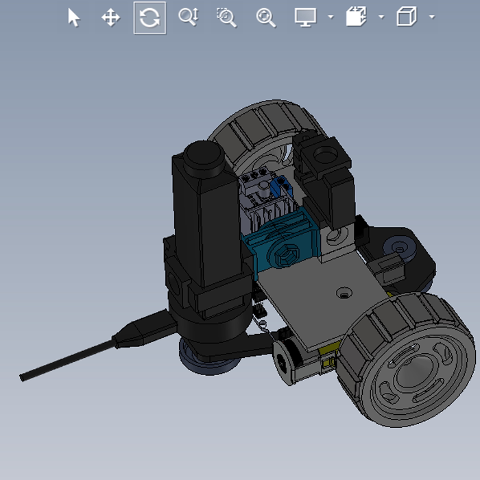480x480 pixels.
Task: Open the display settings dropdown arrow
Action: (x=331, y=16)
